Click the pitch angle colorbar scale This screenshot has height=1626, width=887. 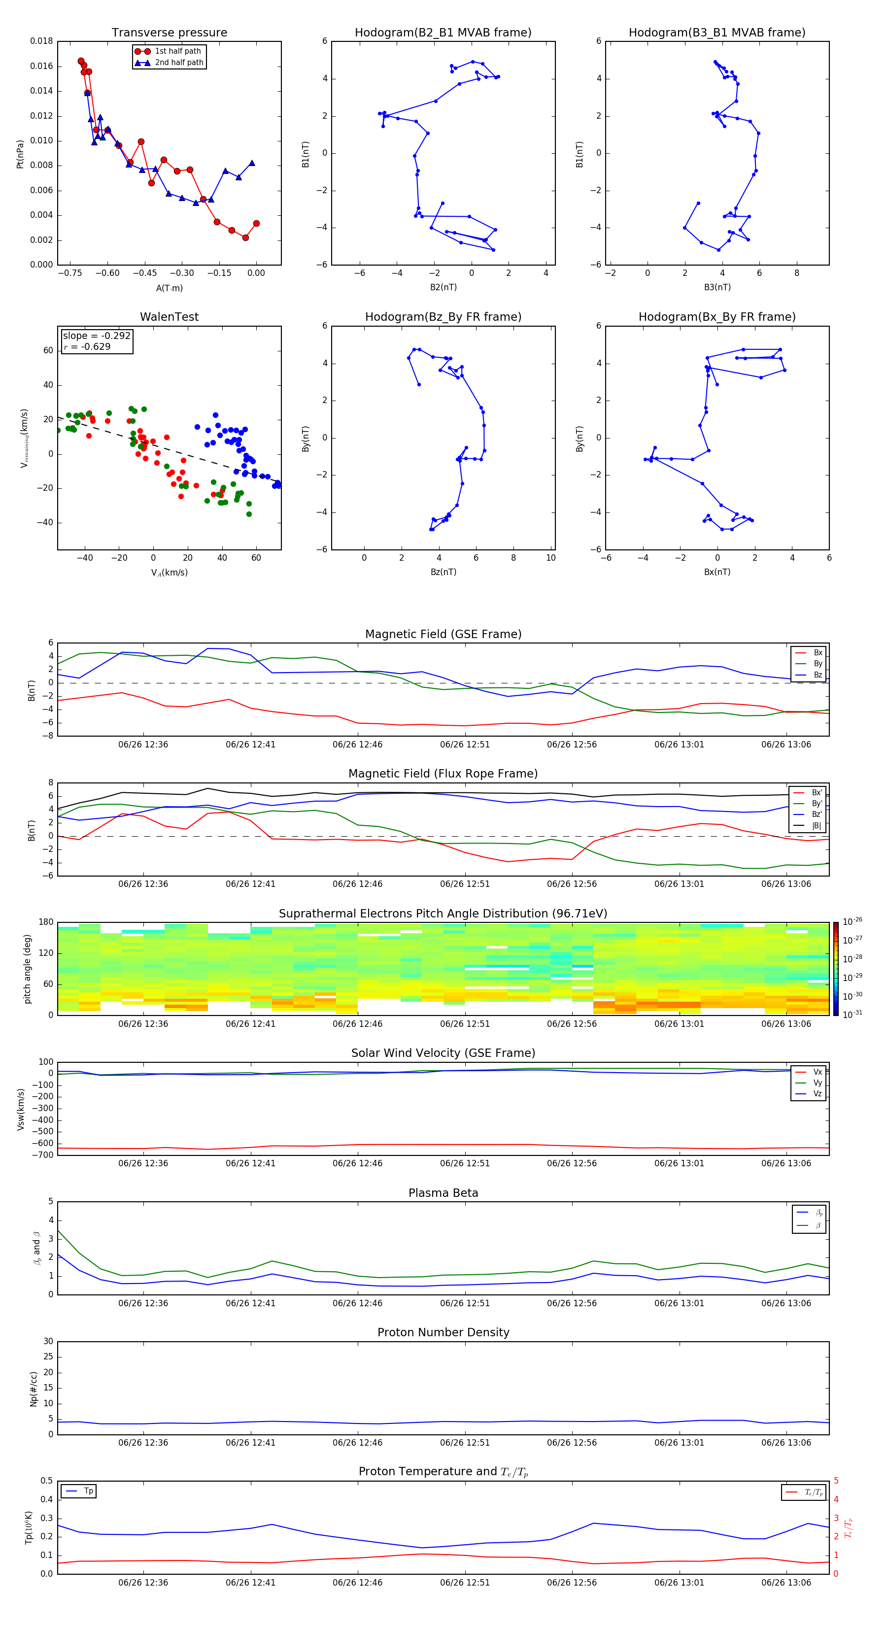[x=835, y=968]
